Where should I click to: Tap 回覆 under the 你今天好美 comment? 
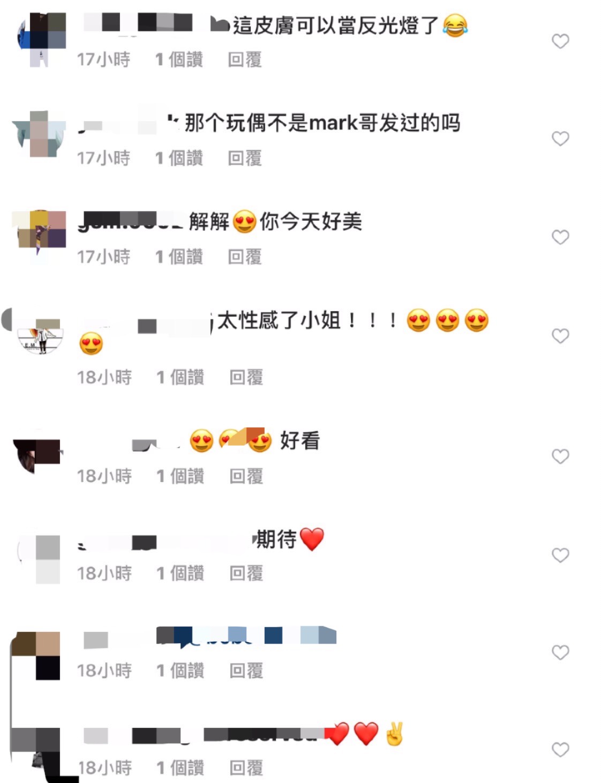[245, 257]
